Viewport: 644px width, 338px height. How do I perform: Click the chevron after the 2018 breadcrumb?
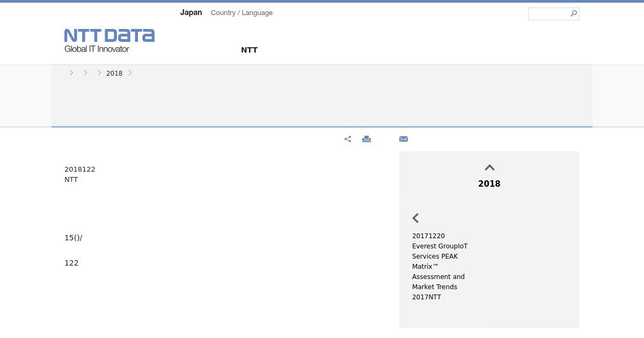point(130,73)
